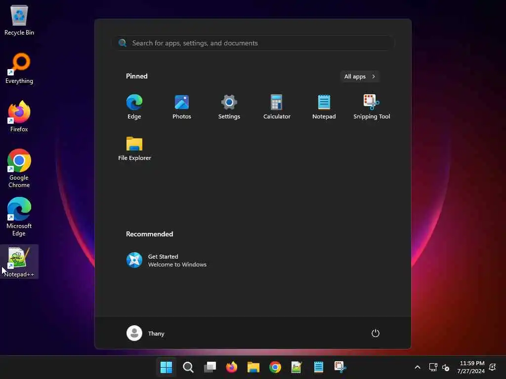The height and width of the screenshot is (379, 506).
Task: Open Snipping Tool from the taskbar
Action: [340, 367]
